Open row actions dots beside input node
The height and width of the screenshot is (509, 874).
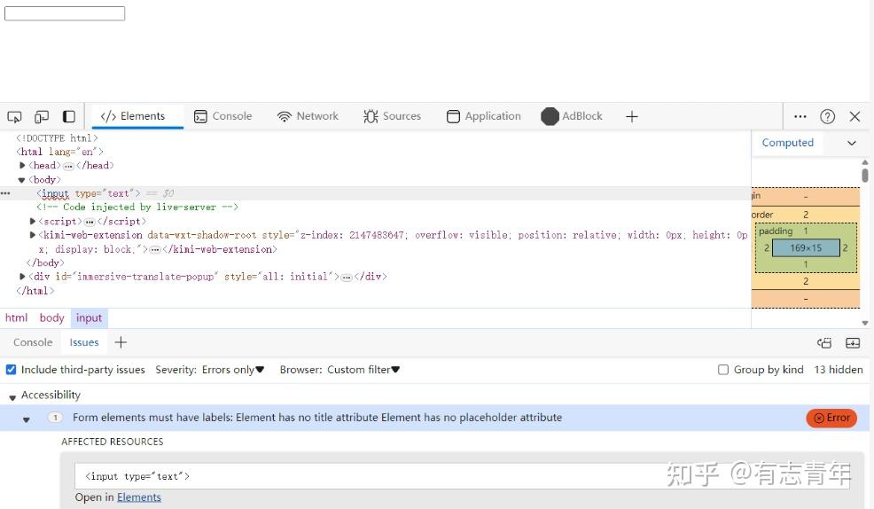click(5, 193)
